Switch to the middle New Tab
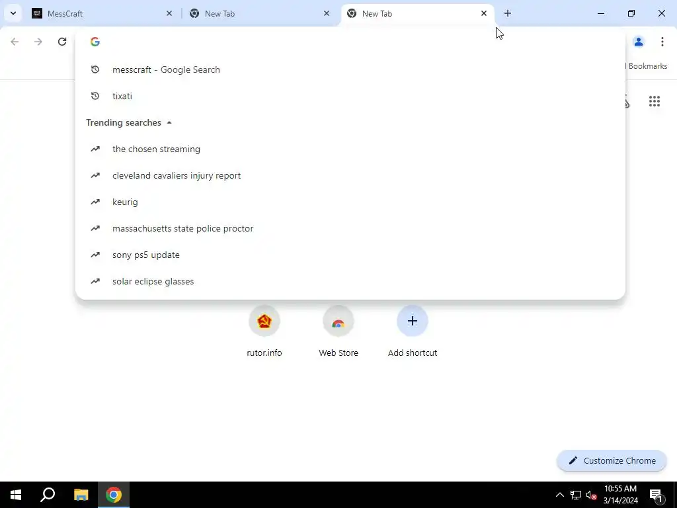The height and width of the screenshot is (508, 677). tap(260, 13)
